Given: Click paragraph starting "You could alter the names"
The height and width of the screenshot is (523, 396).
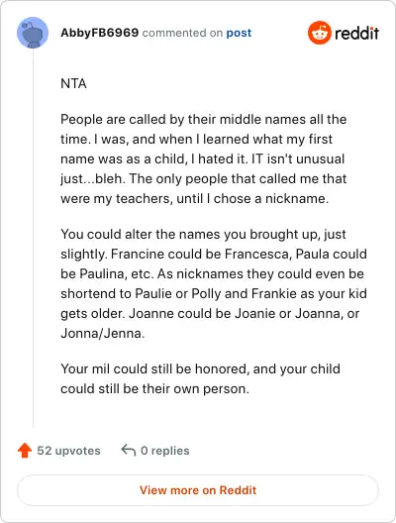Looking at the screenshot, I should 214,283.
